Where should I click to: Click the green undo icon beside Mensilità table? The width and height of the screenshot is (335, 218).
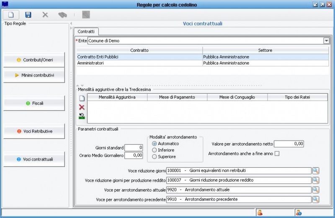[x=82, y=116]
